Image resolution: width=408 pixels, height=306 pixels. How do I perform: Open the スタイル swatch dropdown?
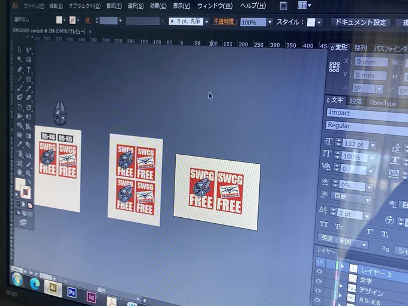click(319, 22)
